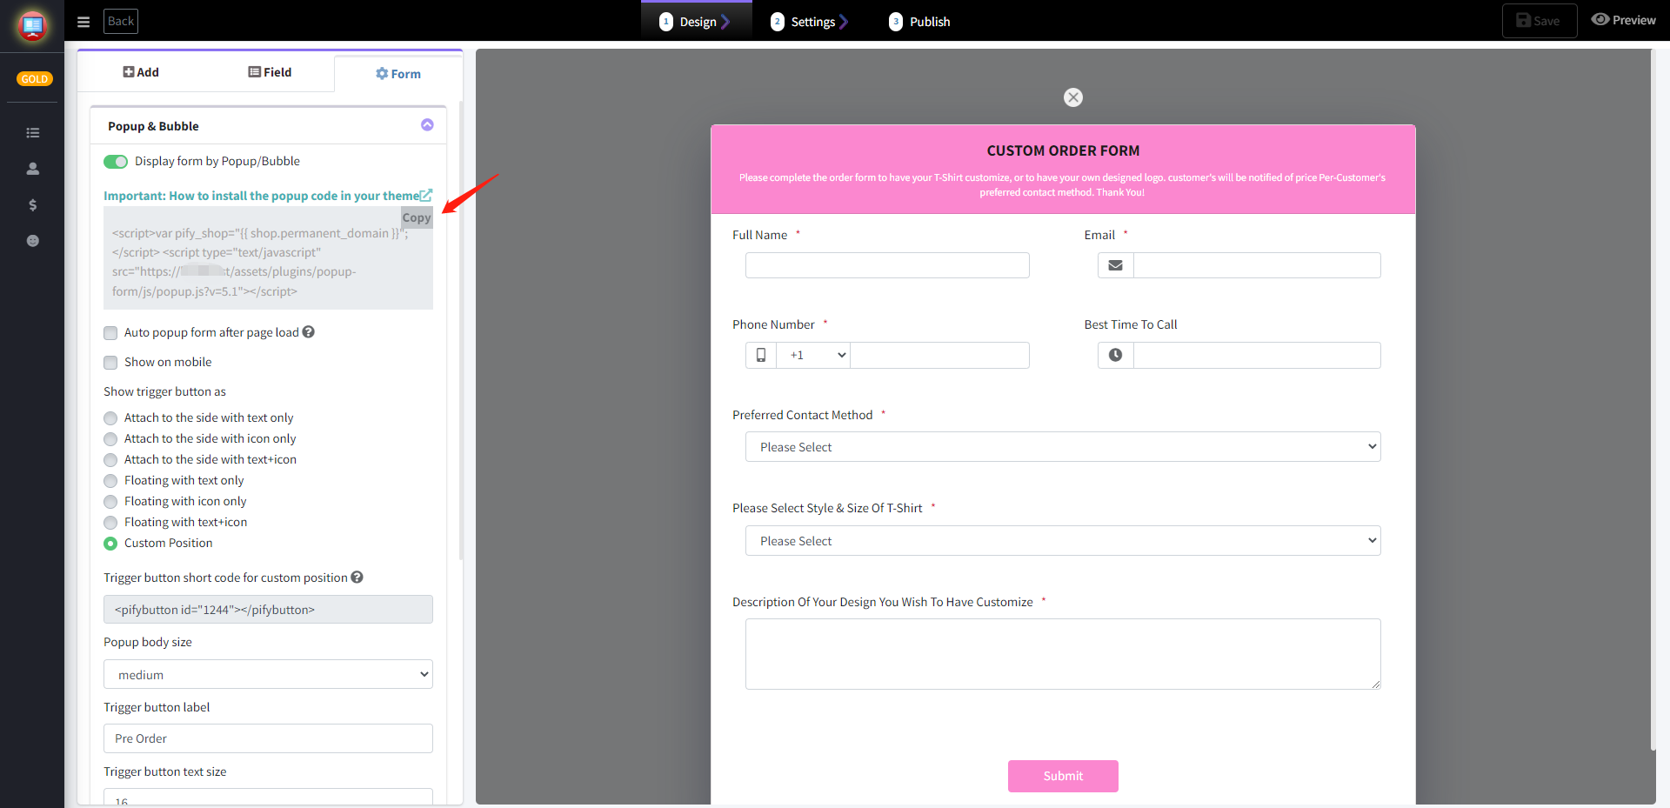Select the Custom Position radio
This screenshot has height=808, width=1670.
click(110, 544)
